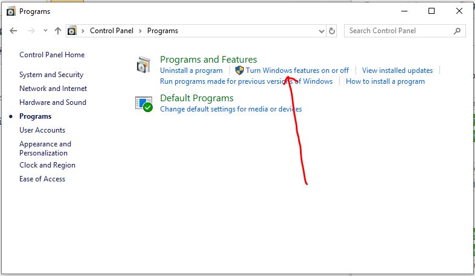
Task: Open Control Panel Home
Action: 52,55
